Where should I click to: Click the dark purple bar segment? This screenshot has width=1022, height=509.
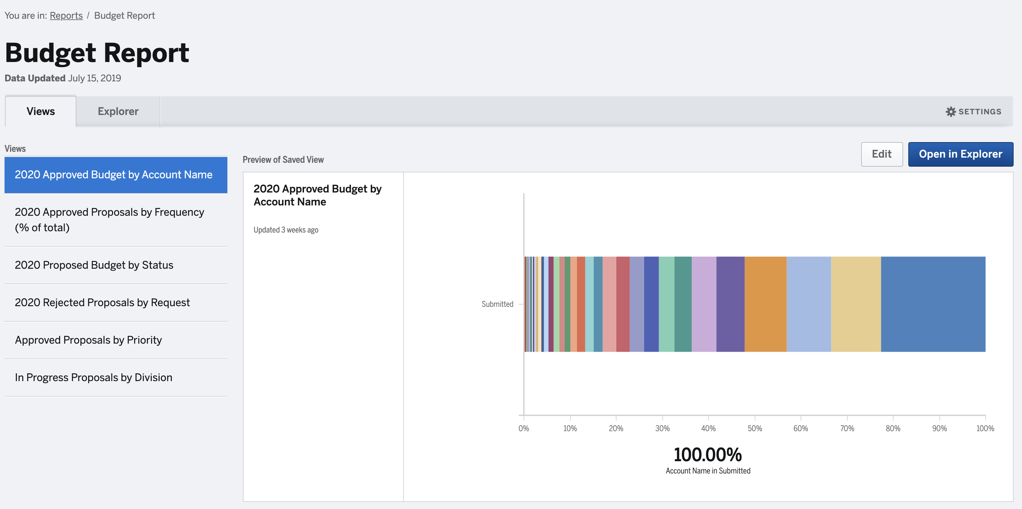click(x=730, y=304)
